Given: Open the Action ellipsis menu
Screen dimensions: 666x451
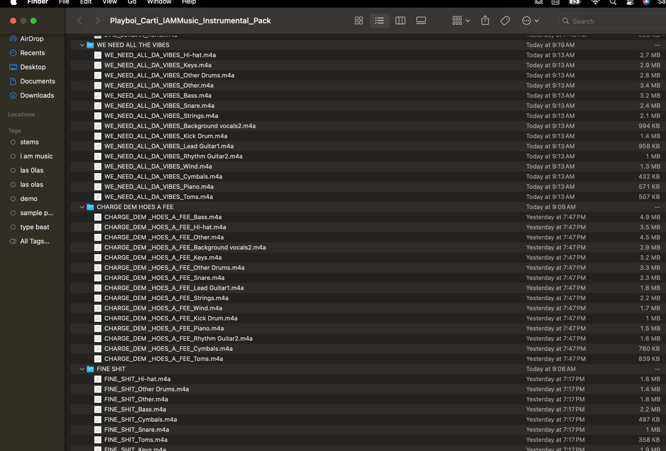Looking at the screenshot, I should pyautogui.click(x=530, y=21).
